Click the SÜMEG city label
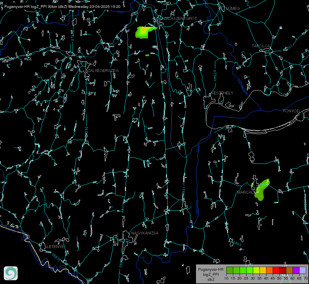The width and height of the screenshot is (309, 284). coord(233,9)
